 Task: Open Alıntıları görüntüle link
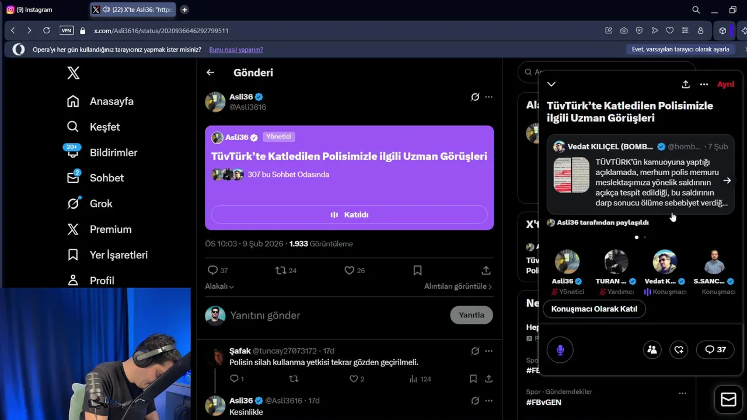[x=458, y=286]
